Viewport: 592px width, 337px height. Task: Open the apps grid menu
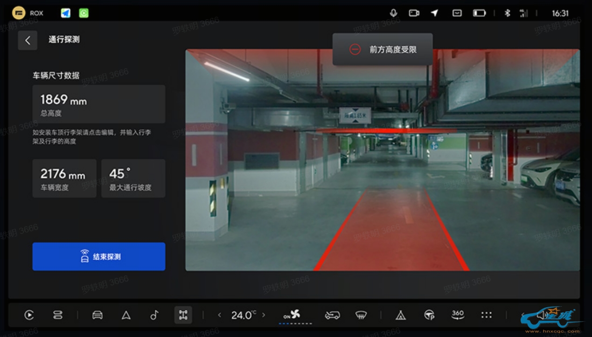[x=486, y=315]
